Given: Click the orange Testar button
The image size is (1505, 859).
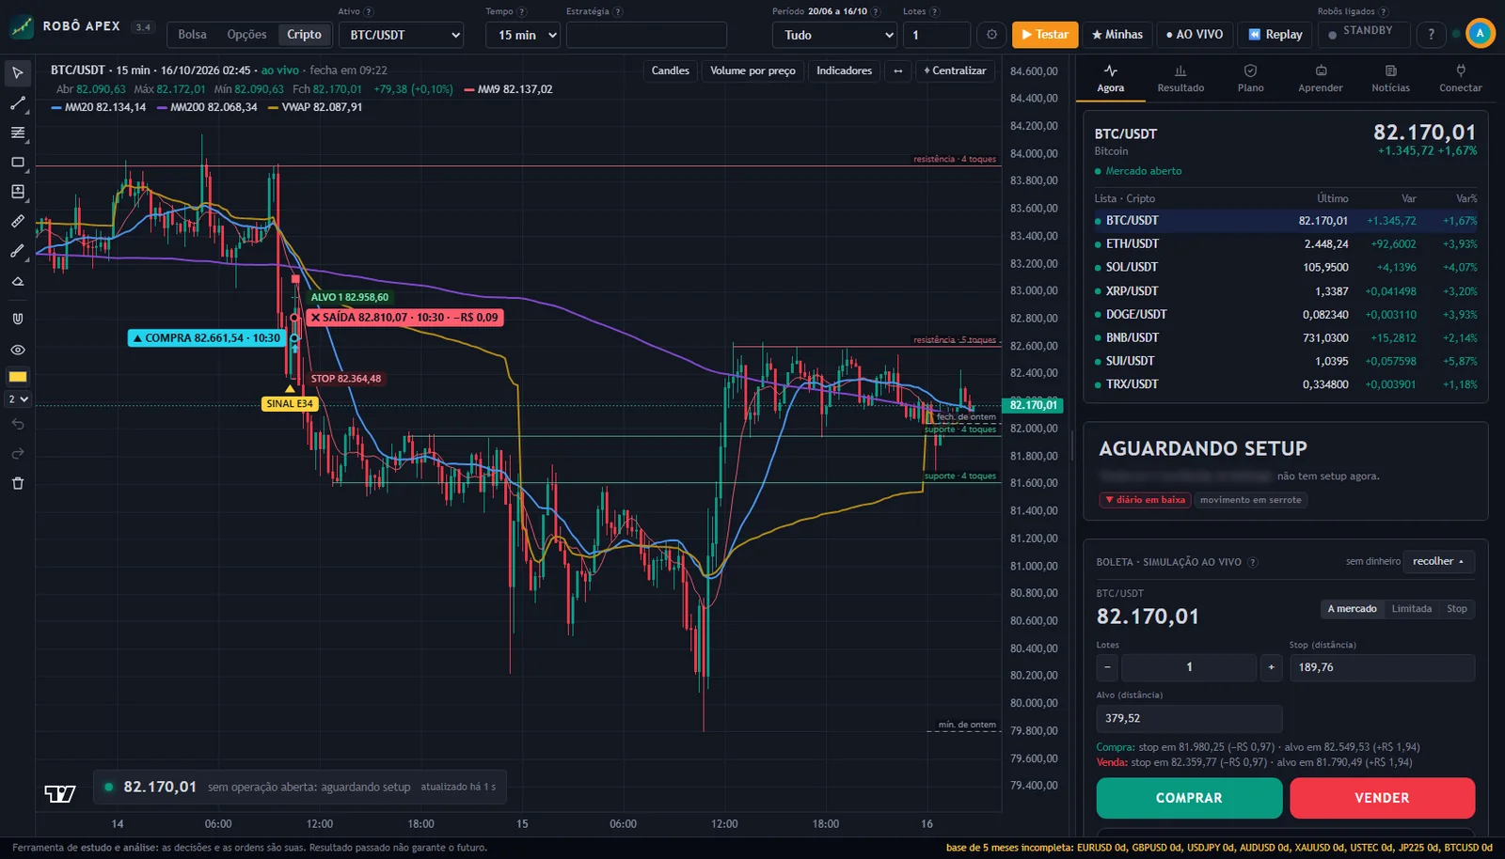Looking at the screenshot, I should point(1045,35).
